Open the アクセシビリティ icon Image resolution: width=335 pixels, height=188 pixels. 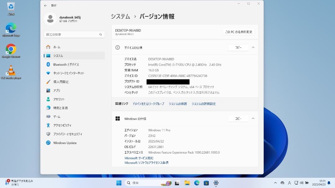tap(49, 125)
